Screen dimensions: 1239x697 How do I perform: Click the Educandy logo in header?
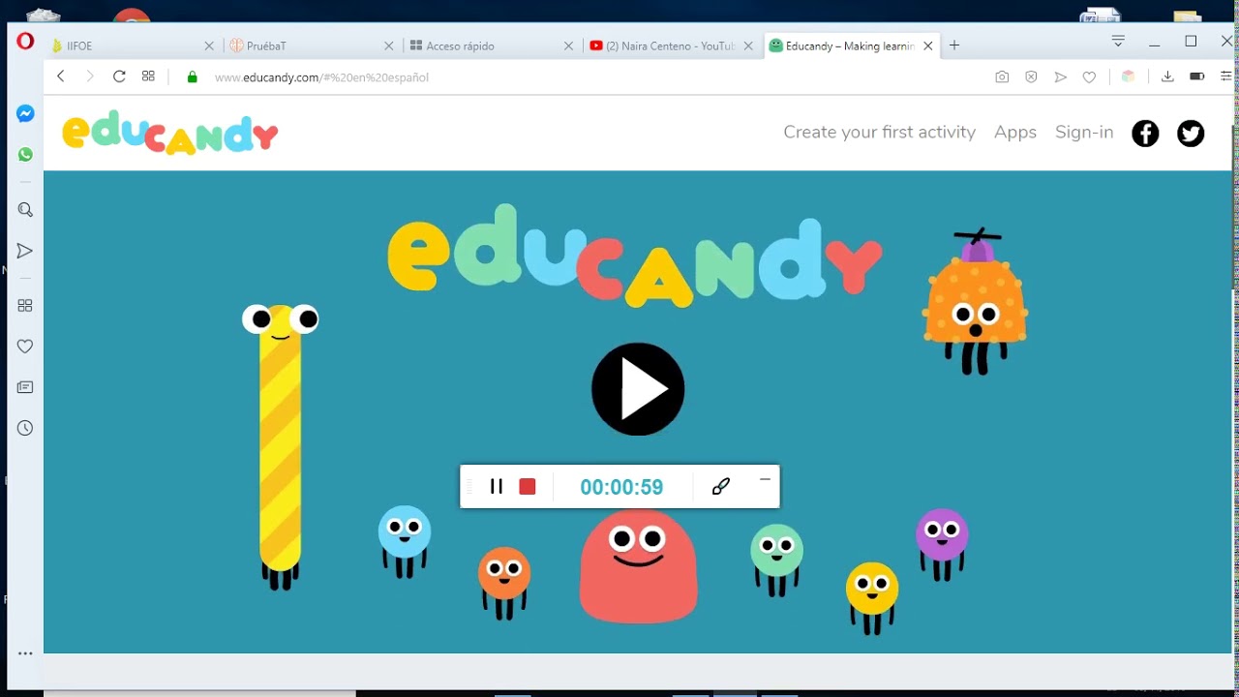click(x=170, y=134)
